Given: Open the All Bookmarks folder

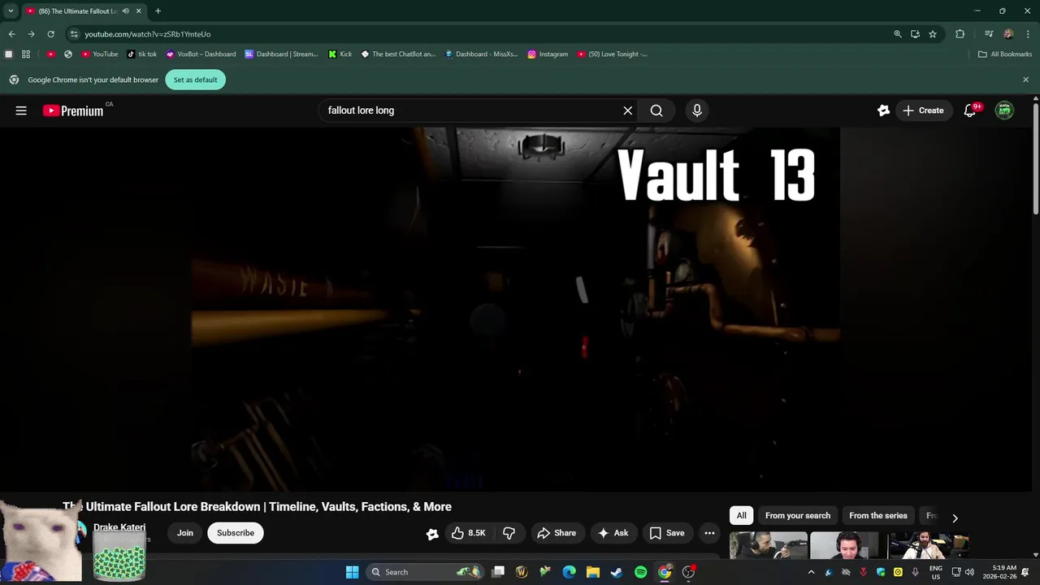Looking at the screenshot, I should [x=1005, y=54].
